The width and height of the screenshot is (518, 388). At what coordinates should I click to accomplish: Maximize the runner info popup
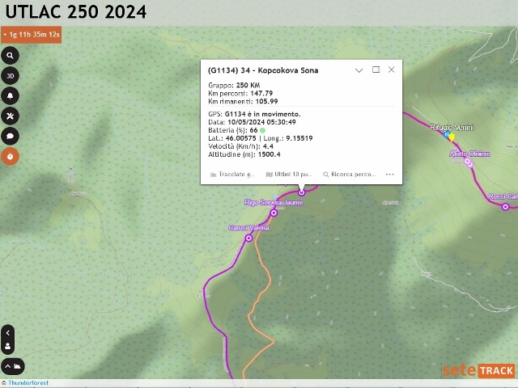(x=376, y=70)
